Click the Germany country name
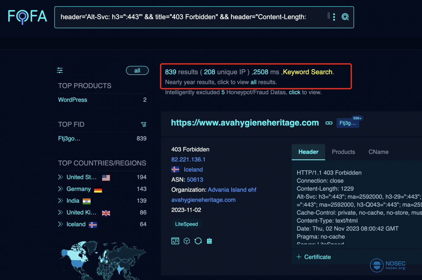The height and width of the screenshot is (280, 422). 79,189
